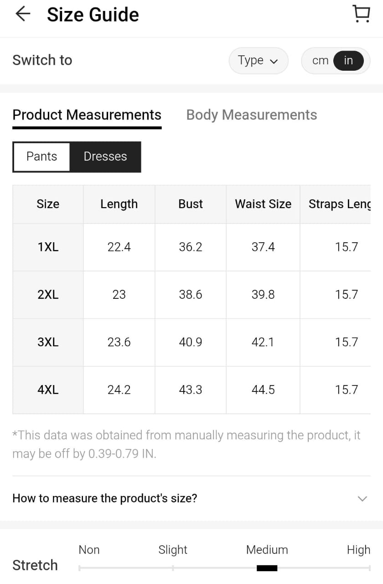This screenshot has height=584, width=383.
Task: Go back using the arrow icon
Action: tap(22, 14)
